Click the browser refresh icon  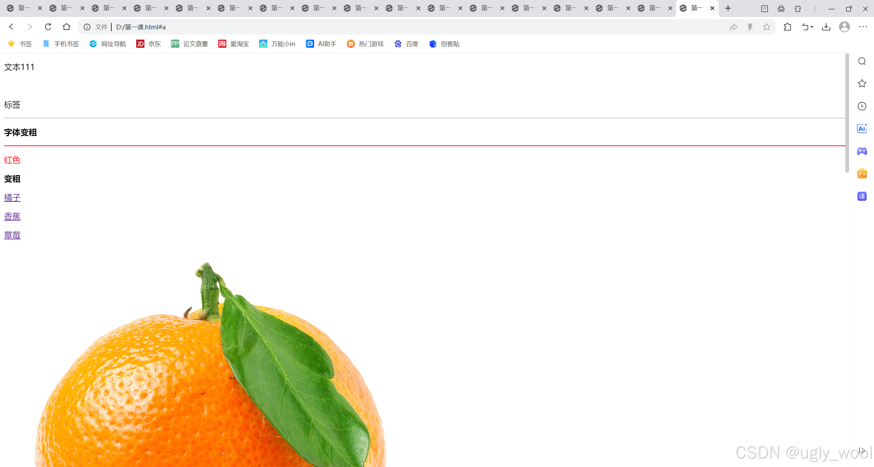pyautogui.click(x=48, y=27)
